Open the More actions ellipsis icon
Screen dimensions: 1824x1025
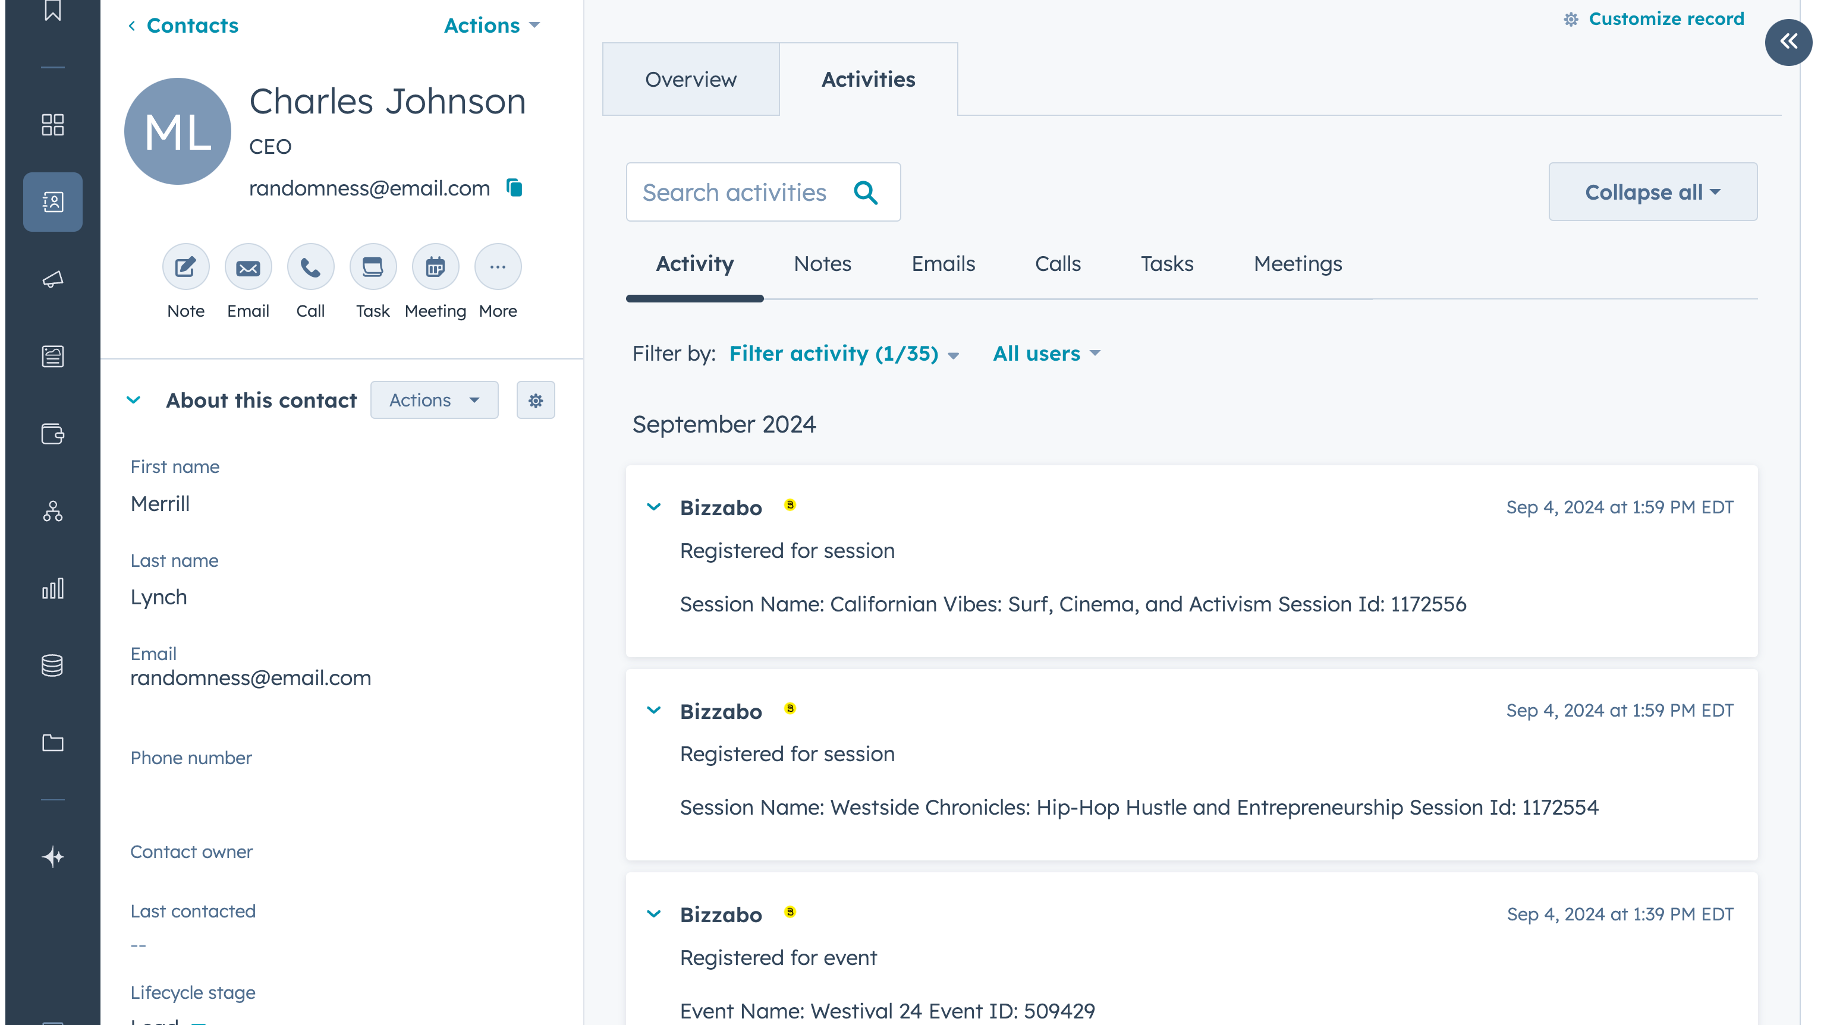[497, 267]
